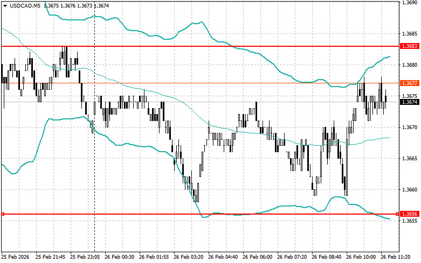This screenshot has height=263, width=421.
Task: Click the black 1.3674 current price label
Action: coord(410,102)
